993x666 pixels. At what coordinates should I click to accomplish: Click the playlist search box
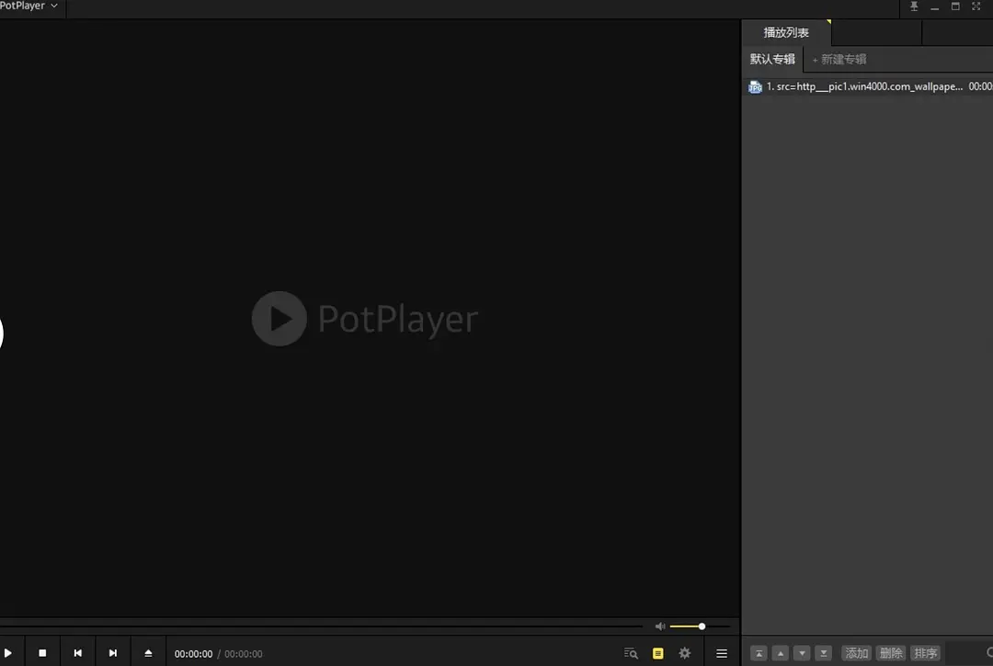pos(970,653)
